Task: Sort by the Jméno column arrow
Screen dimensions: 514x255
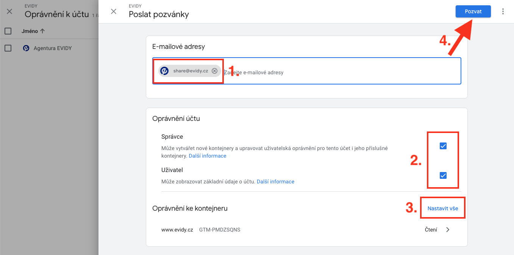Action: [x=42, y=31]
